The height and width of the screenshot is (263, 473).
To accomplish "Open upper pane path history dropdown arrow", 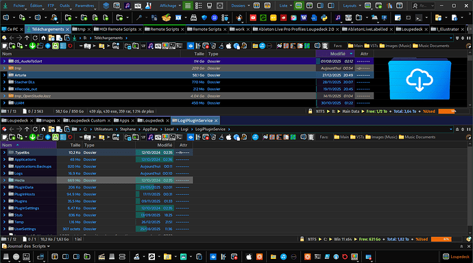I will (451, 38).
